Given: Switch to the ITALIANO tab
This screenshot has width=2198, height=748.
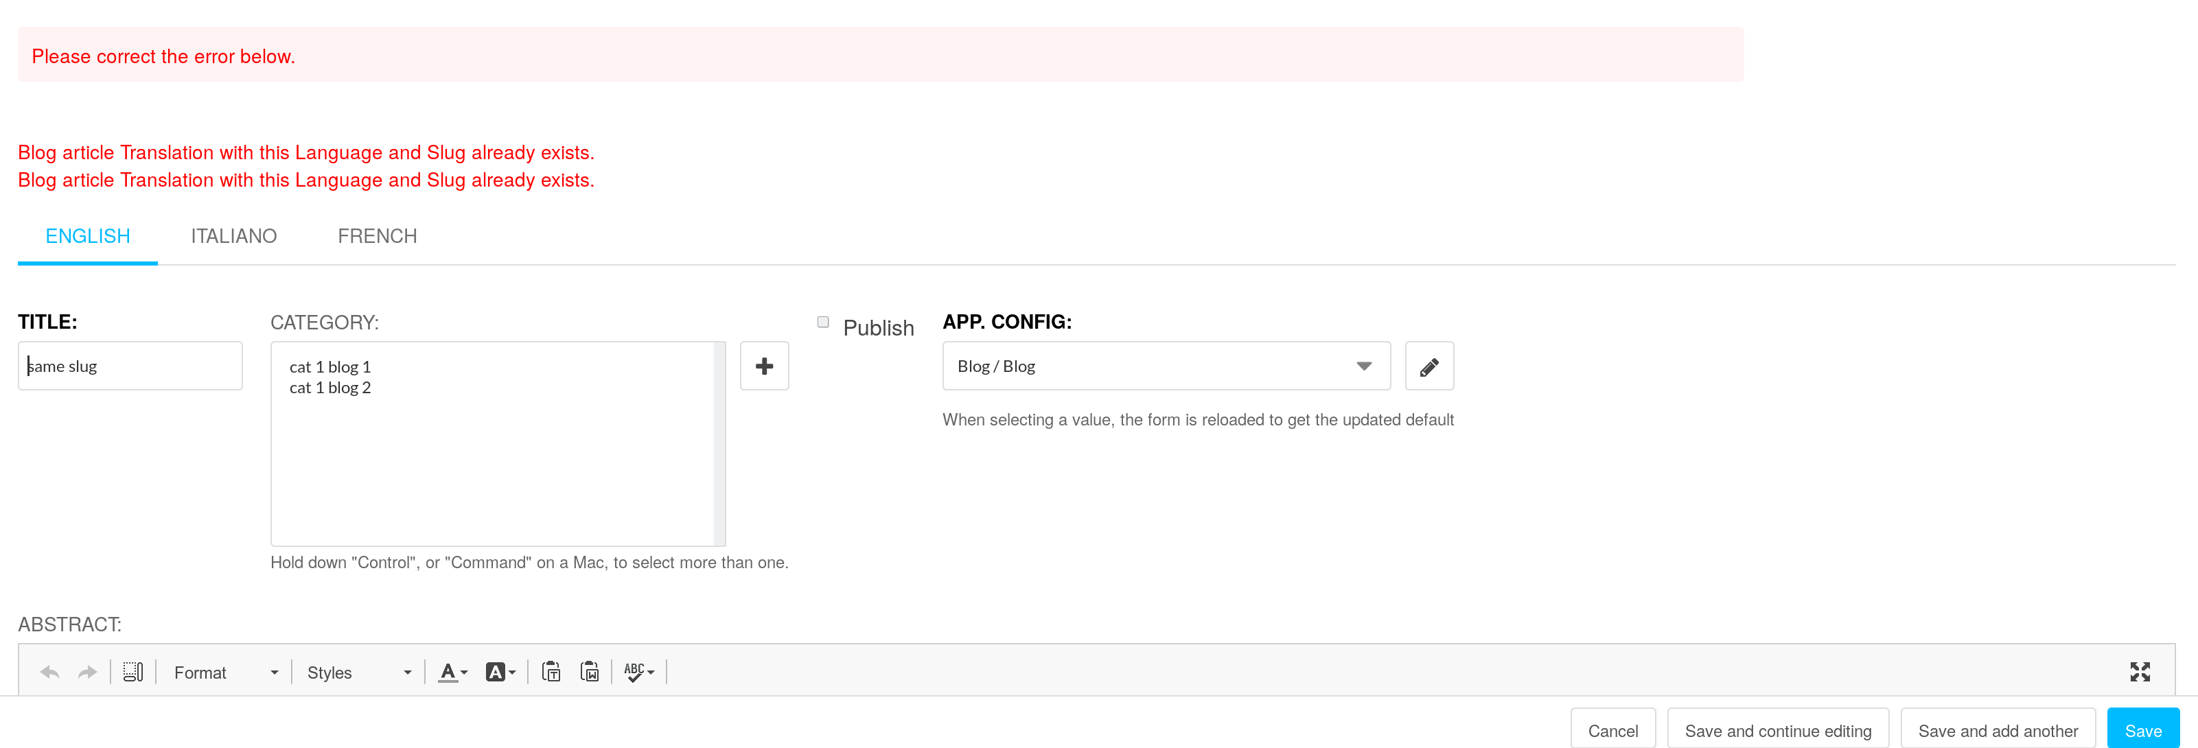Looking at the screenshot, I should [x=234, y=235].
